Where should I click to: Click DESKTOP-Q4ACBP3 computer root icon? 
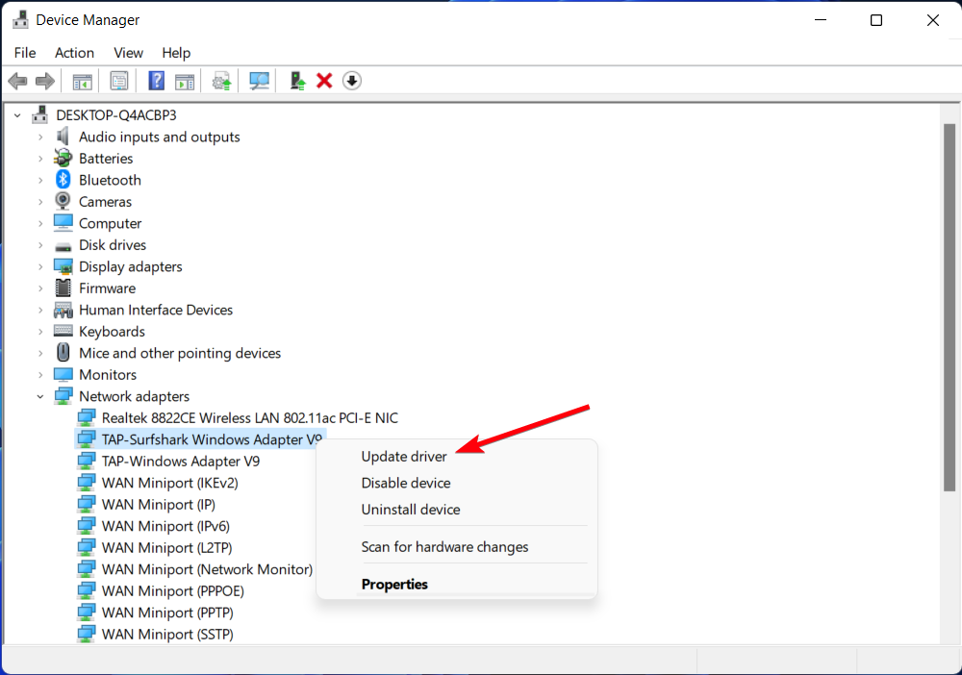point(40,114)
